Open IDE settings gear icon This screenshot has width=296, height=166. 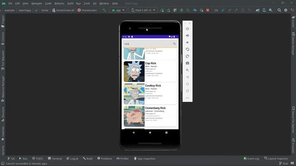tap(286, 10)
